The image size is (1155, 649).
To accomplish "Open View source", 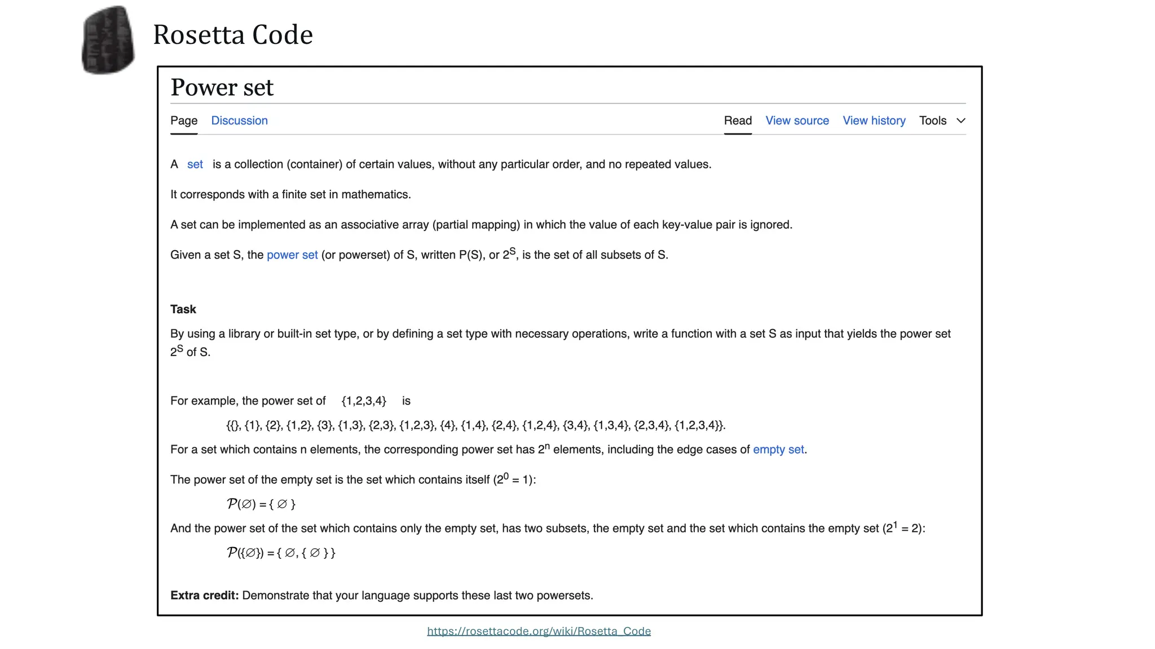I will click(x=797, y=121).
